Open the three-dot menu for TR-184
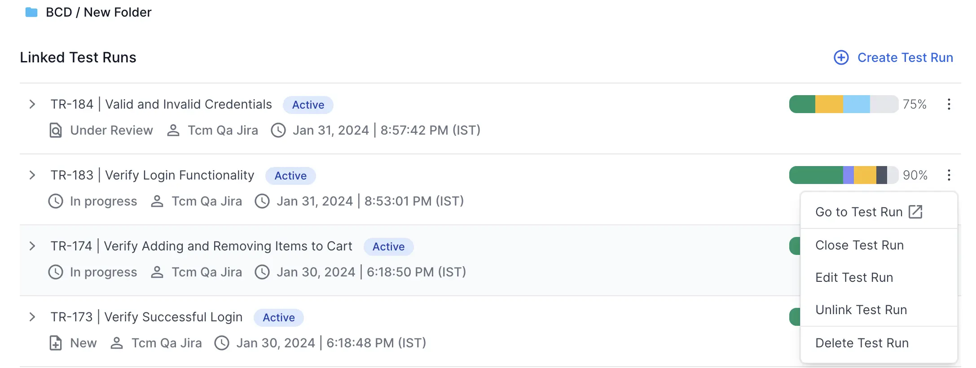 [949, 104]
